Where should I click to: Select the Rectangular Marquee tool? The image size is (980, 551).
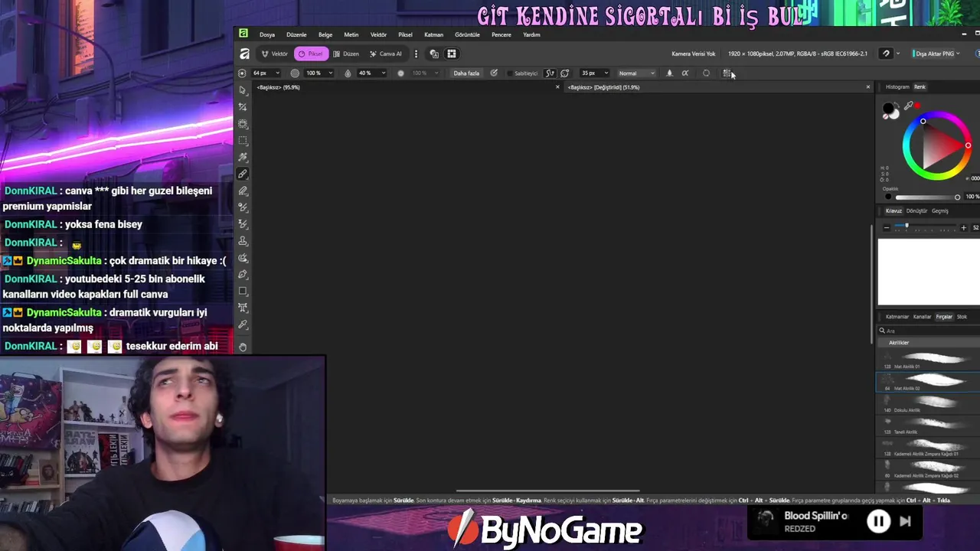point(243,141)
